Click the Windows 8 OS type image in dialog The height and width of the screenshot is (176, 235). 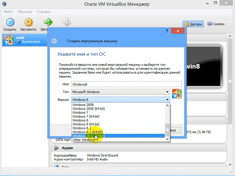177,94
